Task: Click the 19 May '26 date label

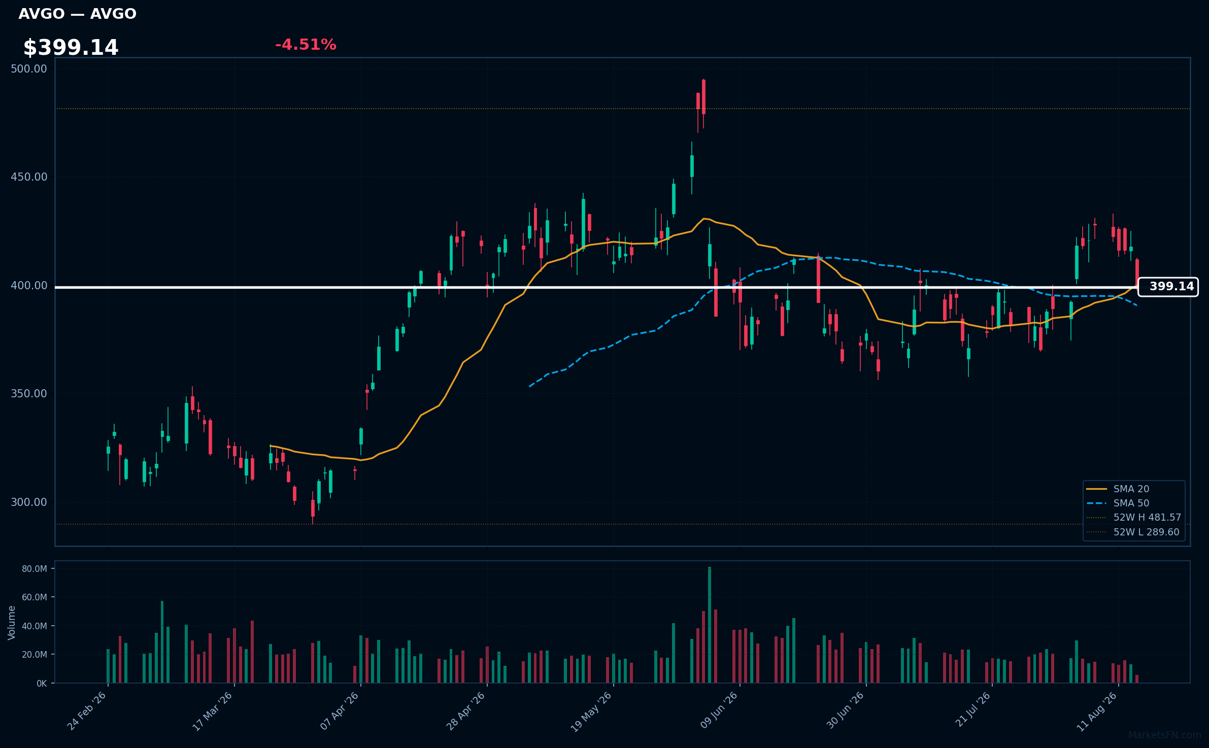Action: click(591, 711)
